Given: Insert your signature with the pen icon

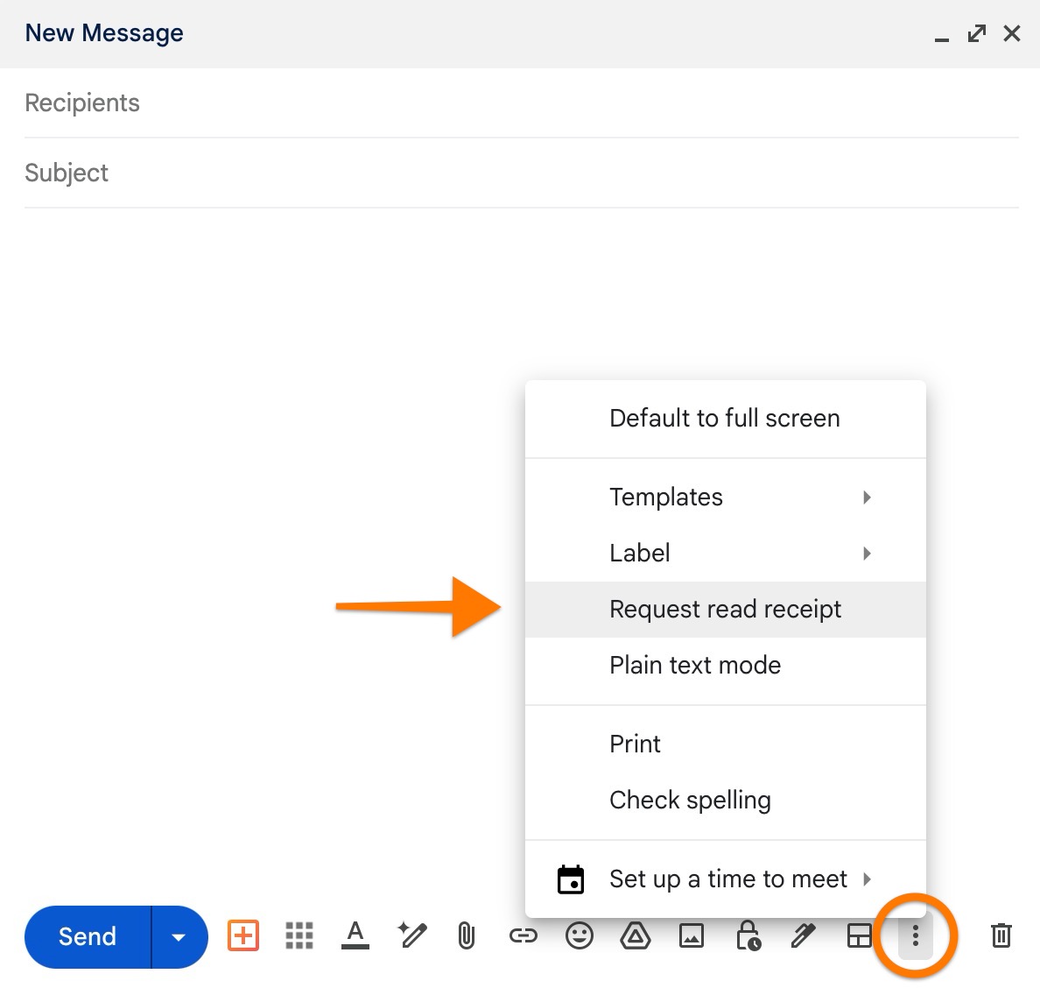Looking at the screenshot, I should coord(803,935).
